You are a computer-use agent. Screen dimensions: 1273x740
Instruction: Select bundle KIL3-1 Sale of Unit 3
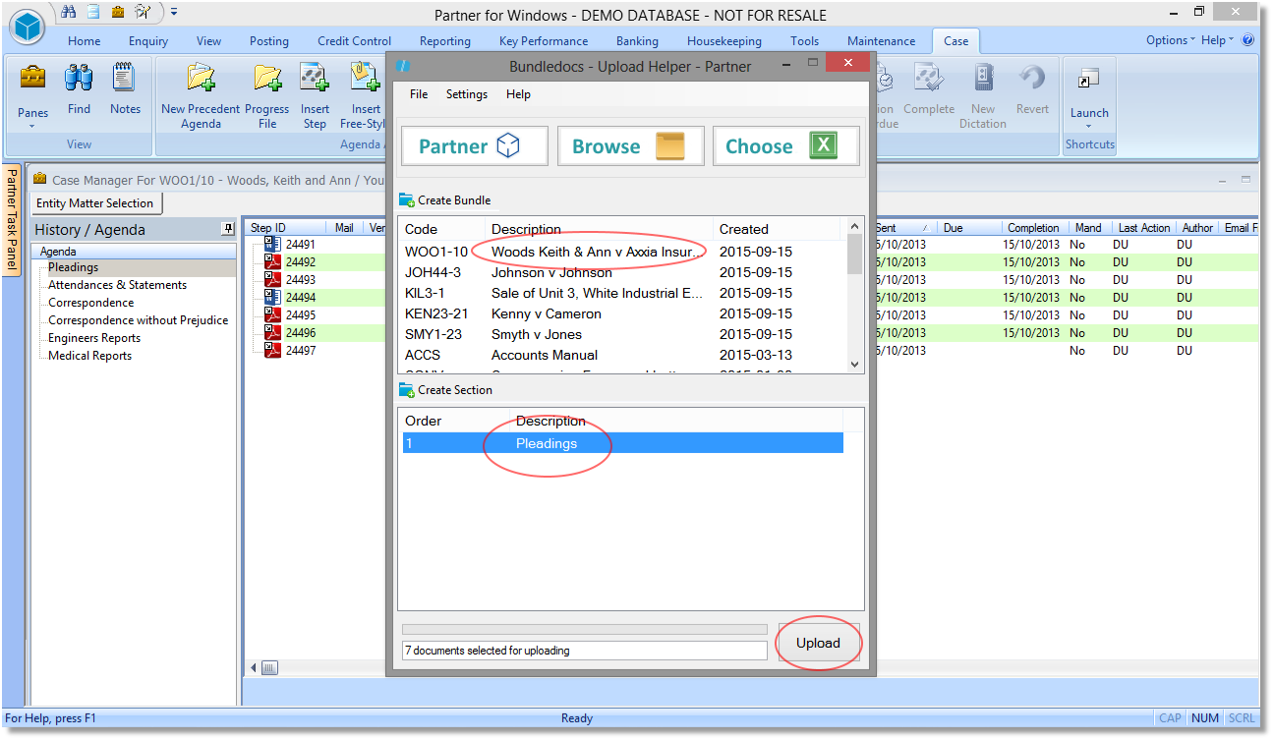pyautogui.click(x=623, y=293)
